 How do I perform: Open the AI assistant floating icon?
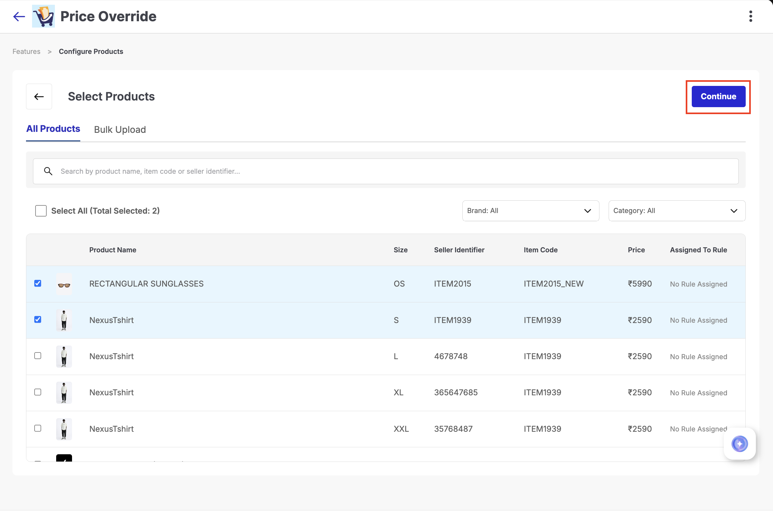(x=739, y=443)
